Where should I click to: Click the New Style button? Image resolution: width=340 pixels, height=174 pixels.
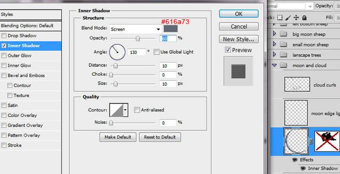click(239, 40)
